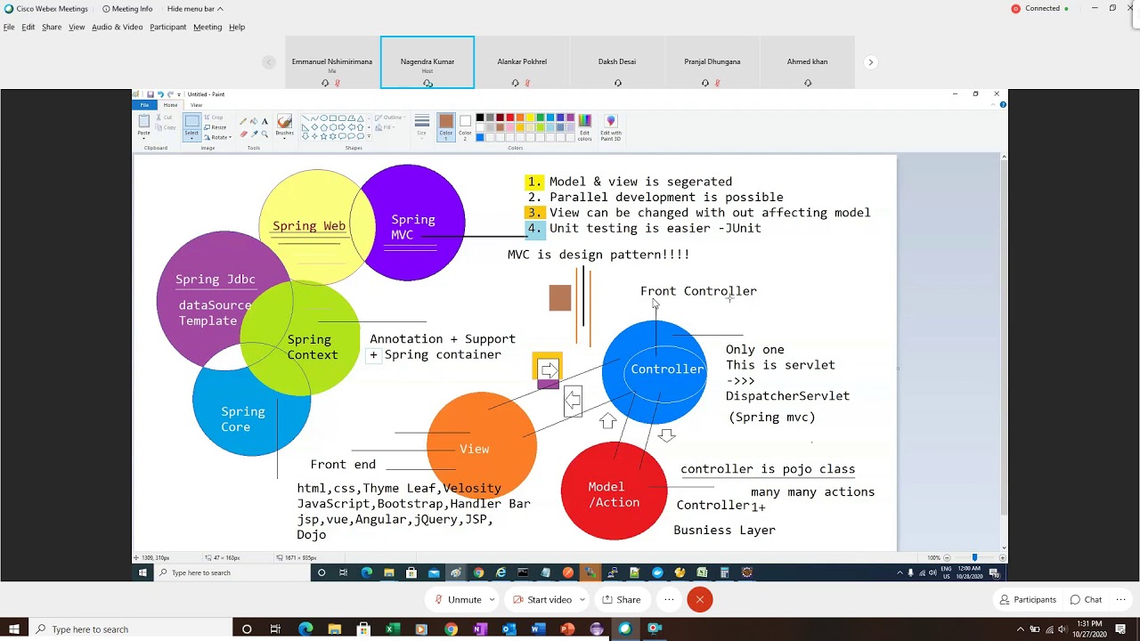This screenshot has width=1140, height=641.
Task: Collapse Webex via Hide menu bar
Action: coord(195,9)
